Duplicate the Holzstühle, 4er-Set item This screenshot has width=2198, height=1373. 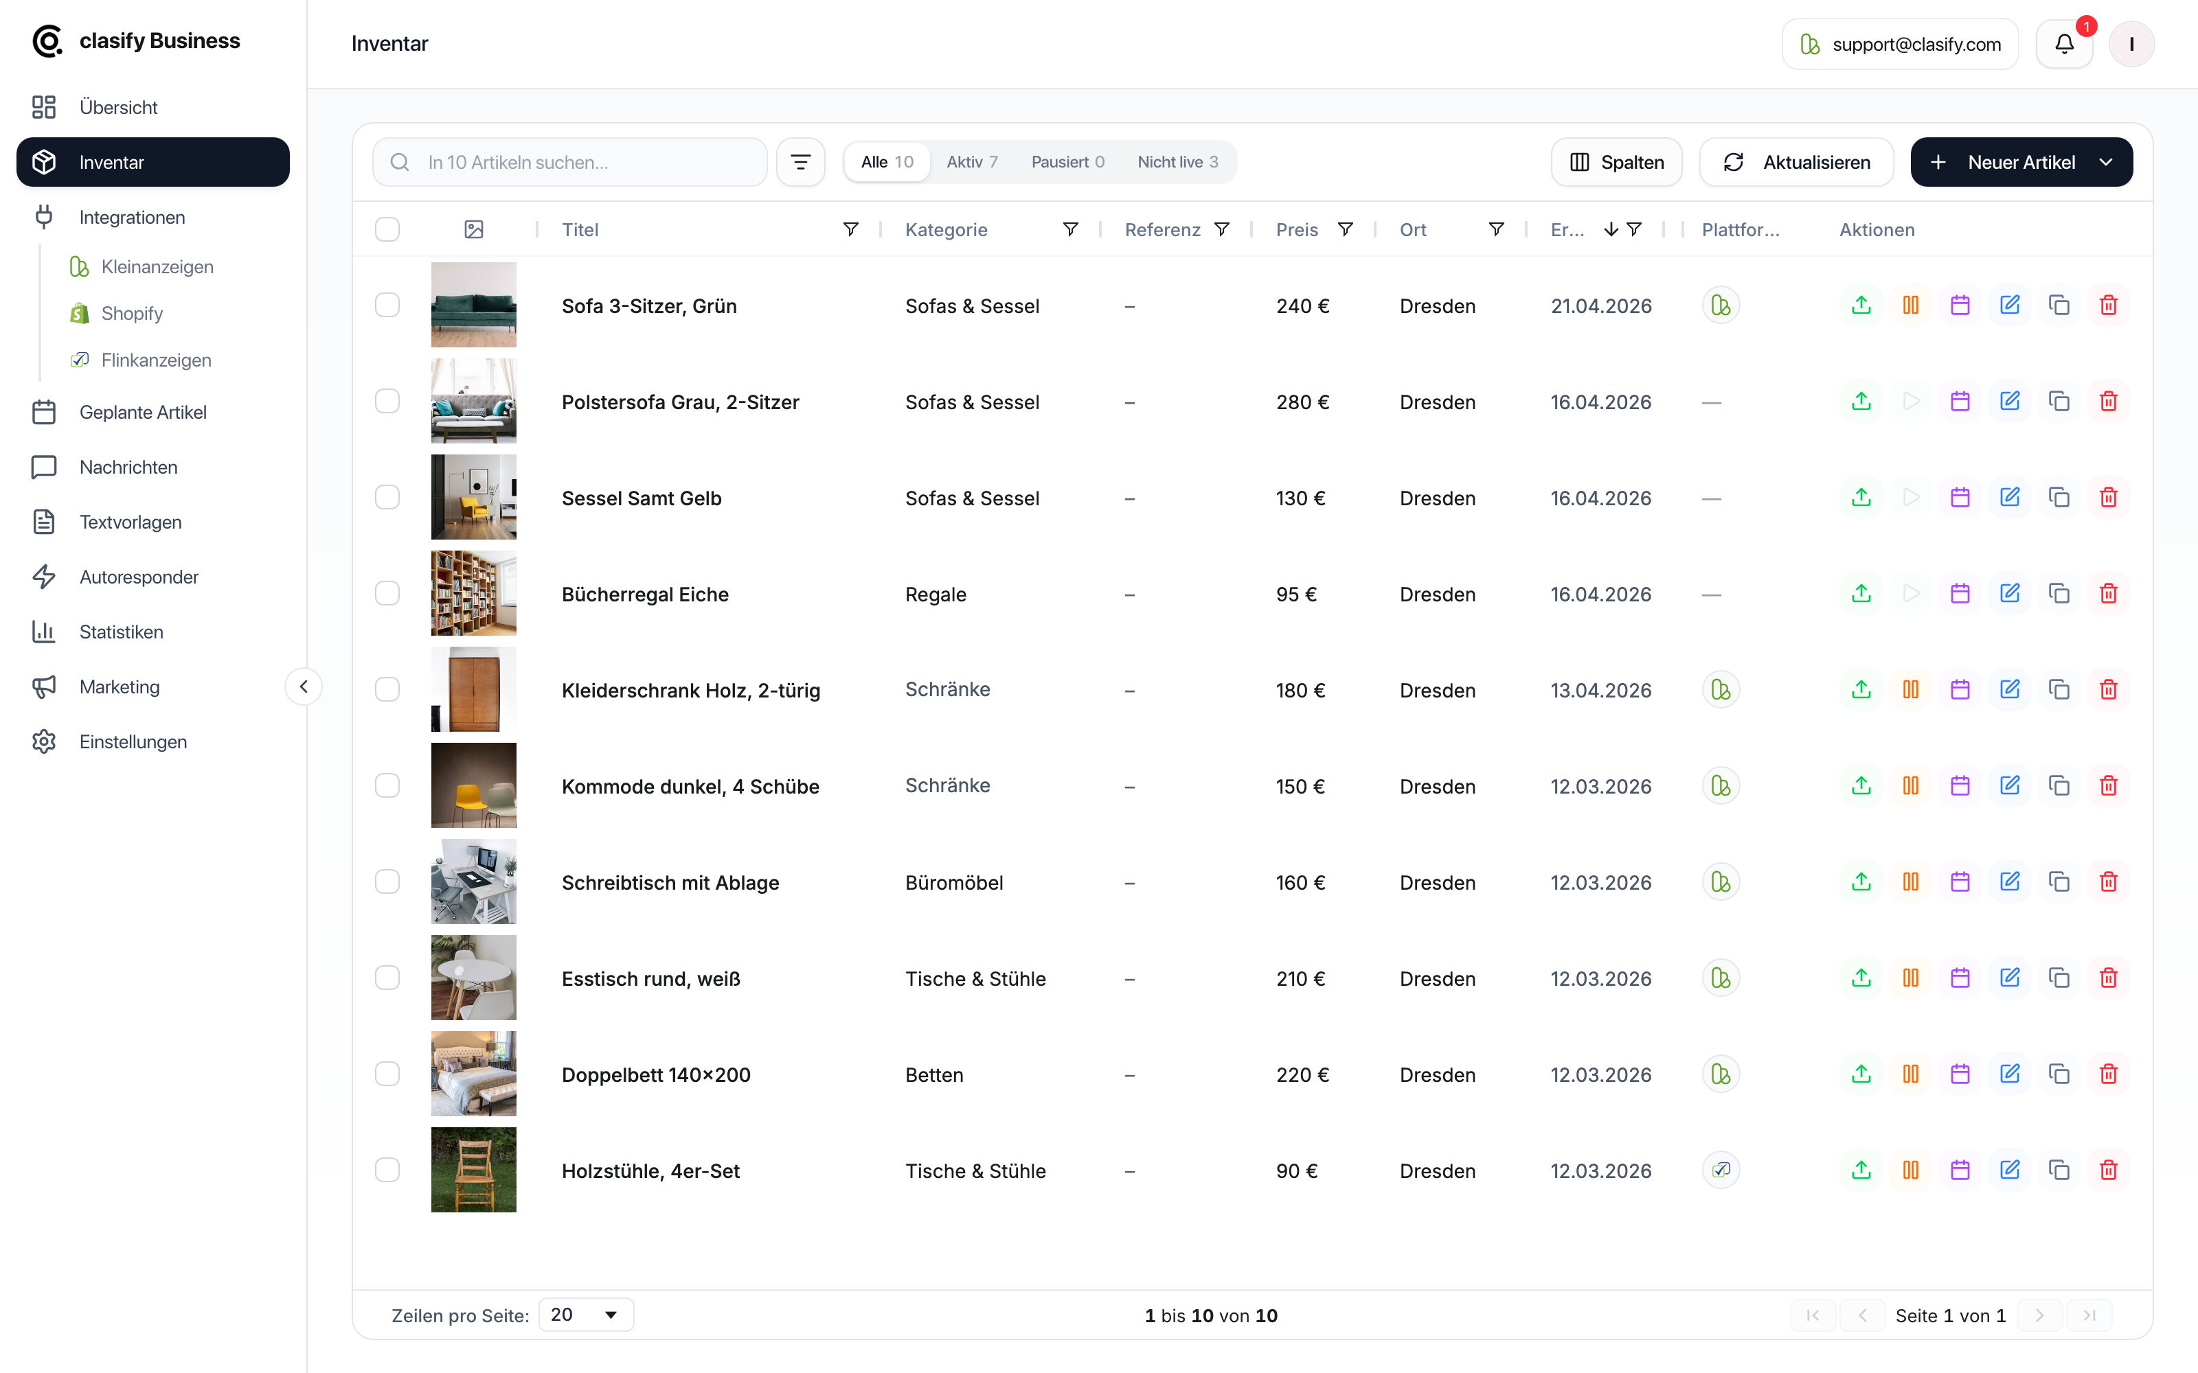point(2059,1170)
